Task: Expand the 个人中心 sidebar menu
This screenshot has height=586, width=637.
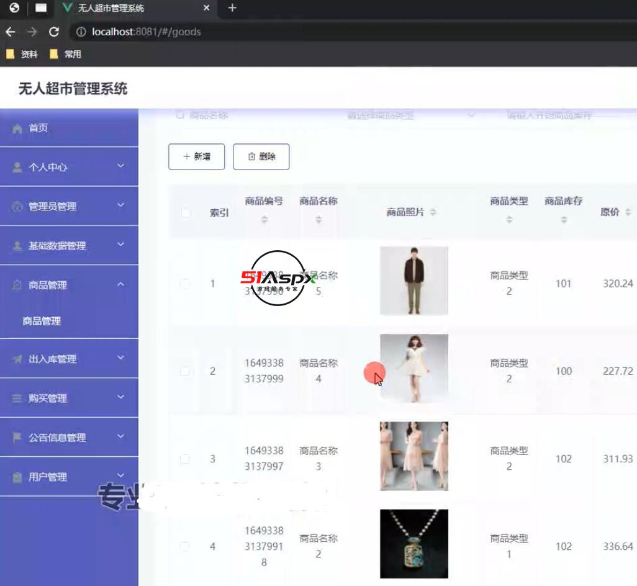Action: [69, 167]
